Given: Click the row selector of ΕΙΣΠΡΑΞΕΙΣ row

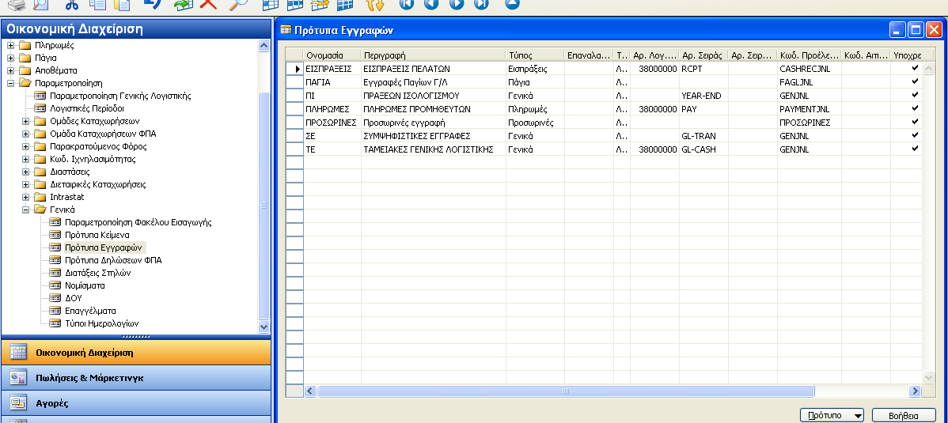Looking at the screenshot, I should pos(294,69).
